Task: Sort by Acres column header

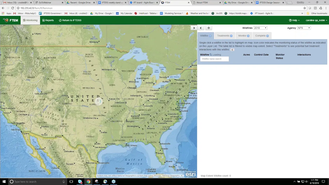Action: point(246,55)
